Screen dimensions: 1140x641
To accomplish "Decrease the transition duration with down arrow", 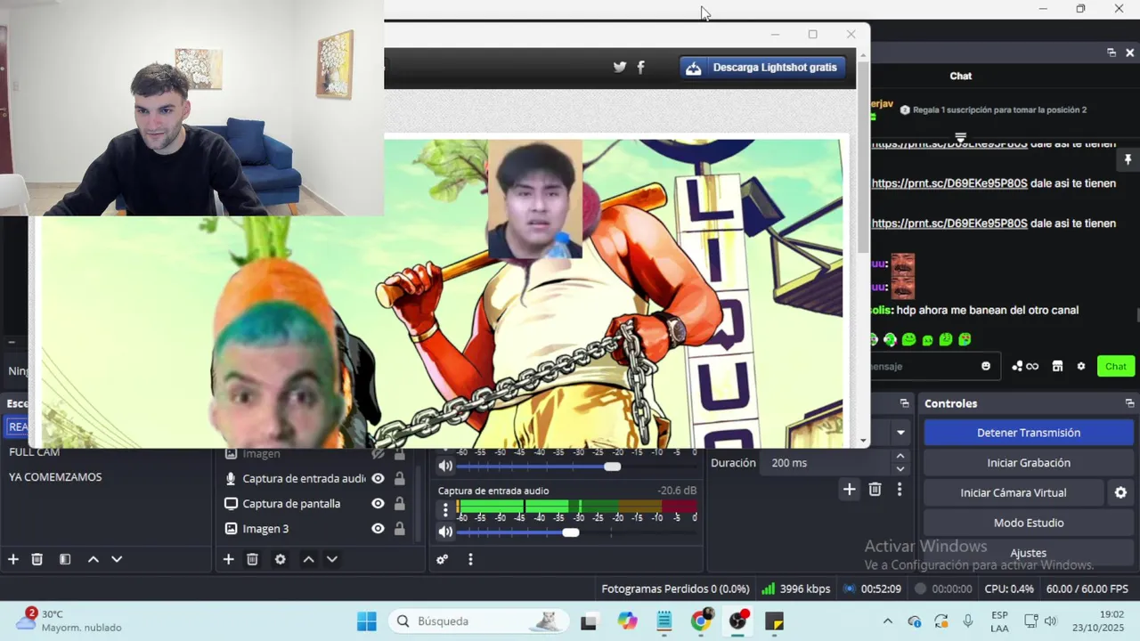I will click(x=900, y=469).
